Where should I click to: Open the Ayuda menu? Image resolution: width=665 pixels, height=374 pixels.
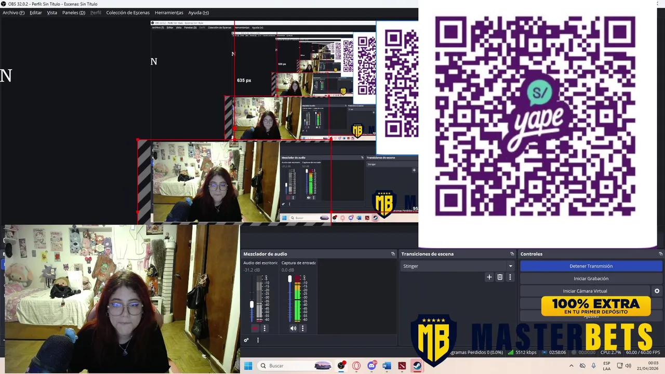tap(198, 12)
